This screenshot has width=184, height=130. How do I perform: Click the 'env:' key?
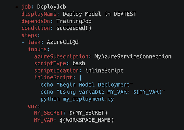coord(34,106)
